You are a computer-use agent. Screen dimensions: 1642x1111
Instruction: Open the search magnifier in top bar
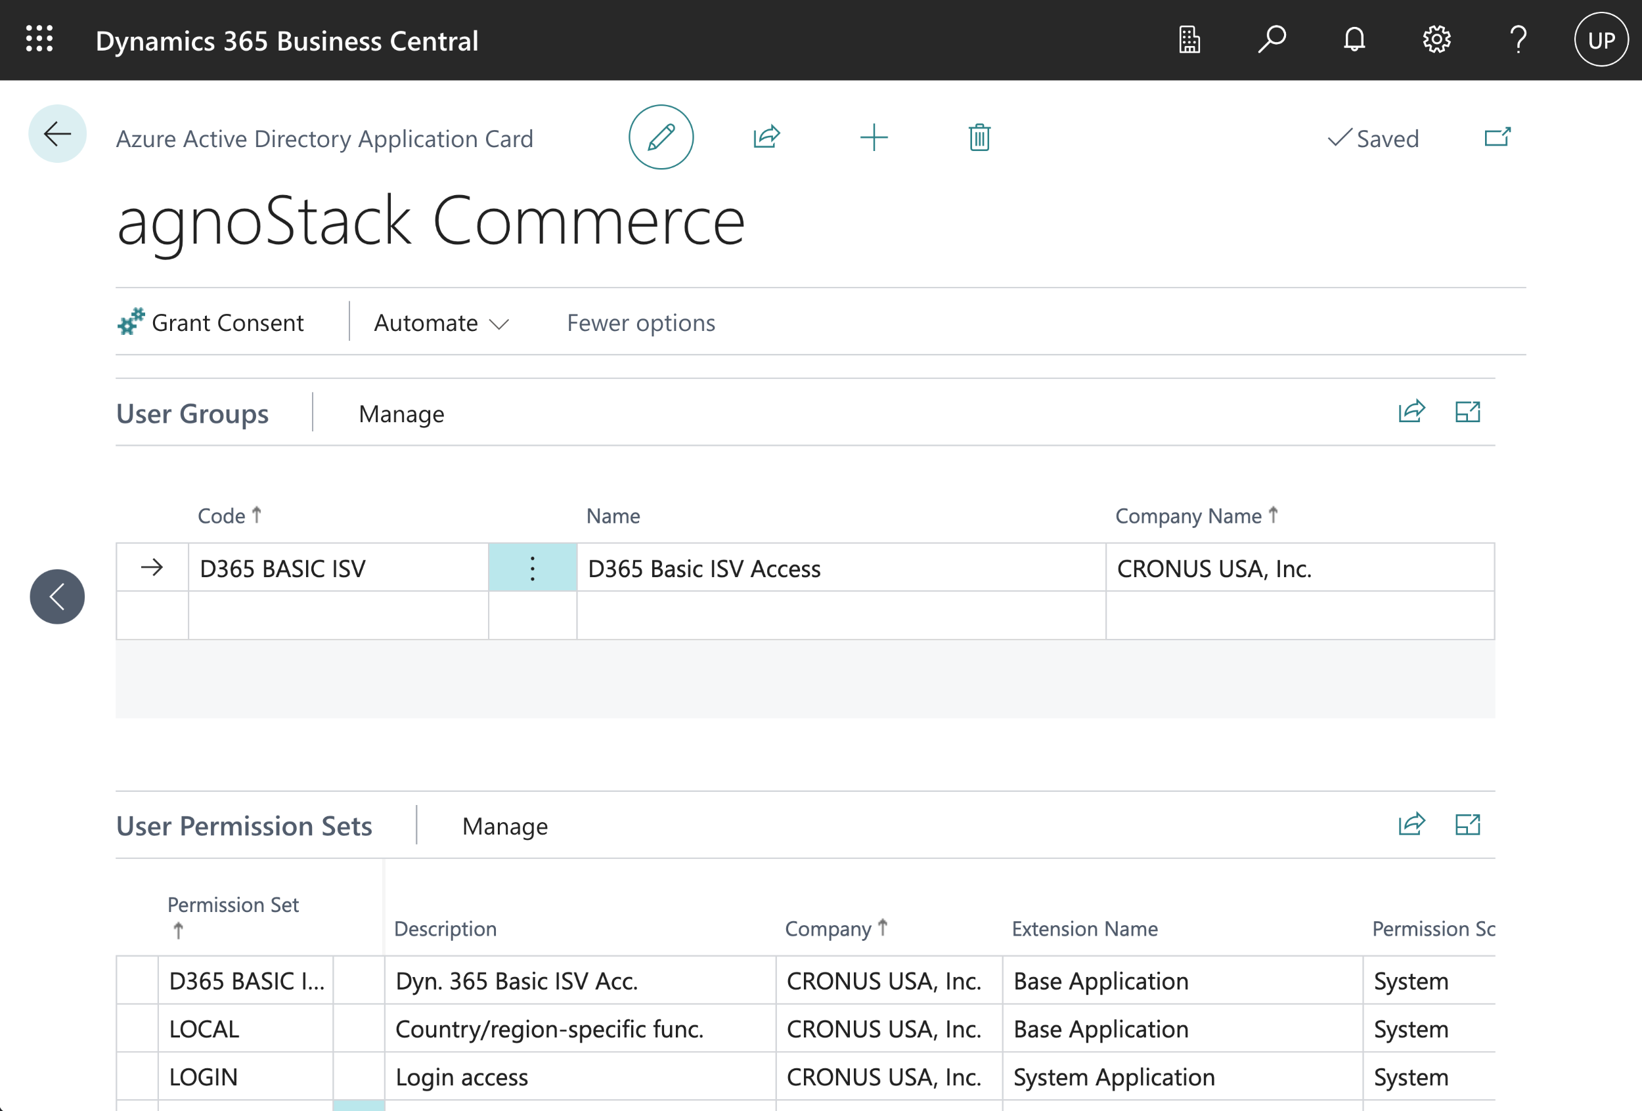point(1272,39)
